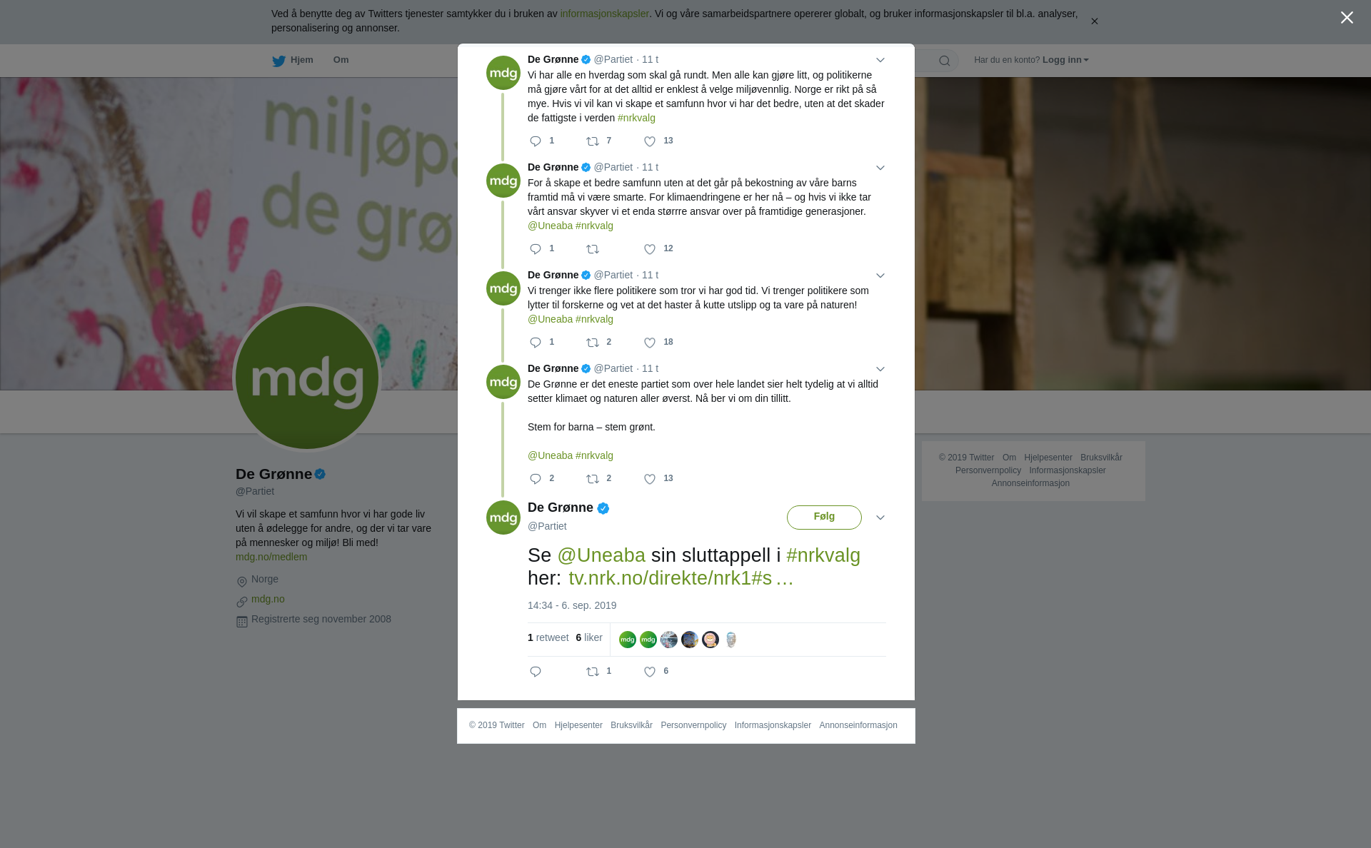The height and width of the screenshot is (848, 1371).
Task: Click the Følg follow button
Action: tap(824, 518)
